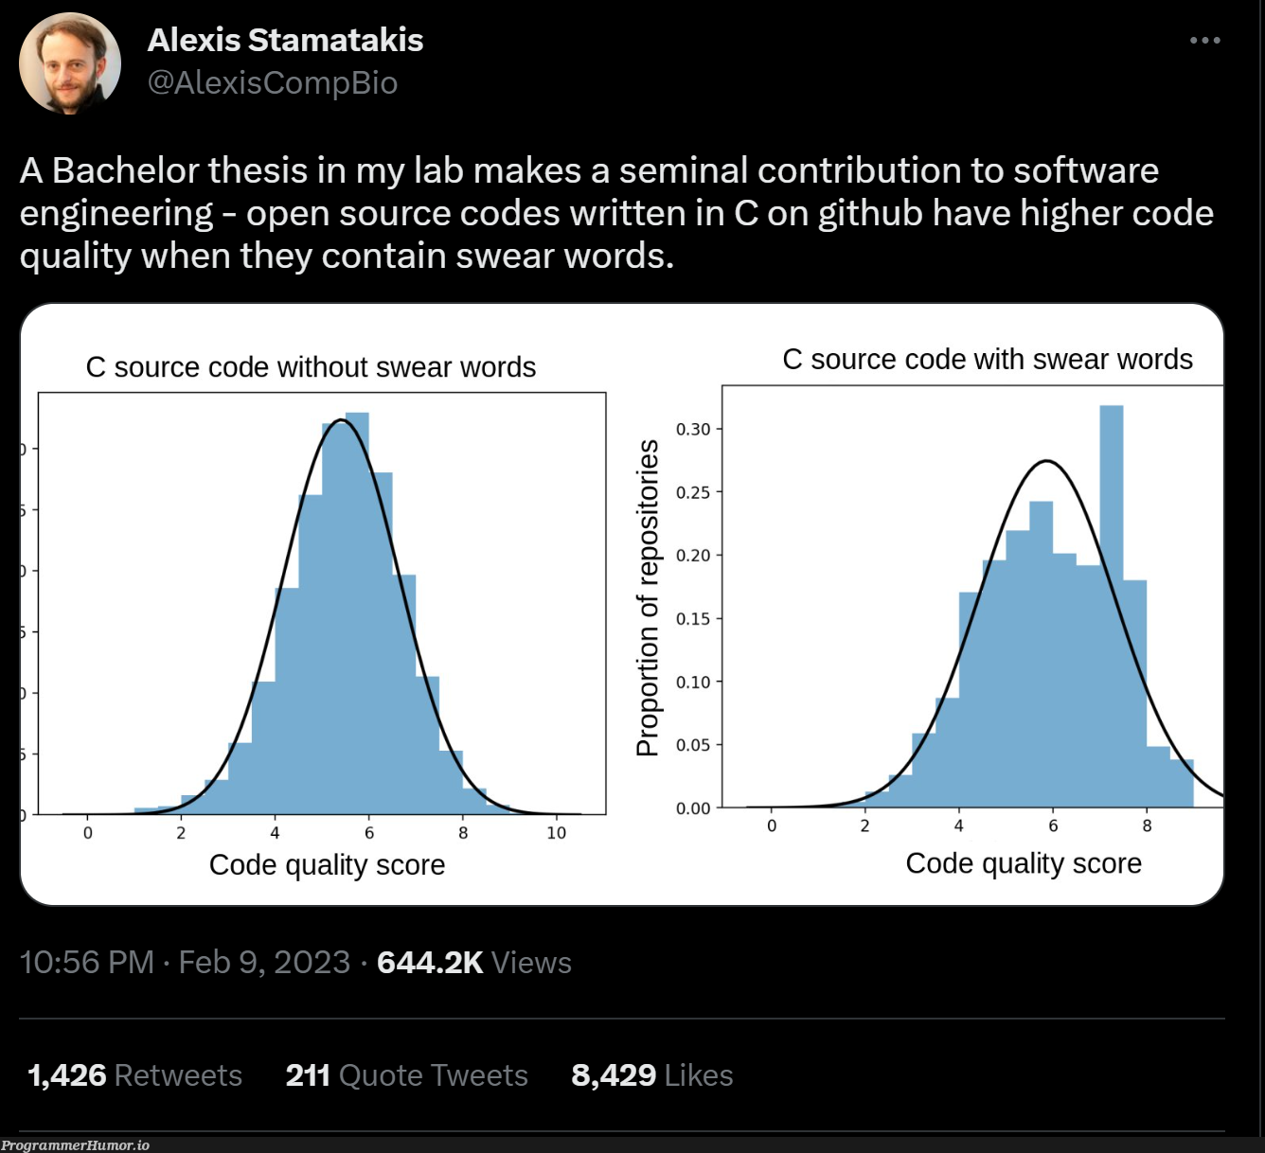1265x1153 pixels.
Task: Open the histogram without swear words
Action: (322, 606)
